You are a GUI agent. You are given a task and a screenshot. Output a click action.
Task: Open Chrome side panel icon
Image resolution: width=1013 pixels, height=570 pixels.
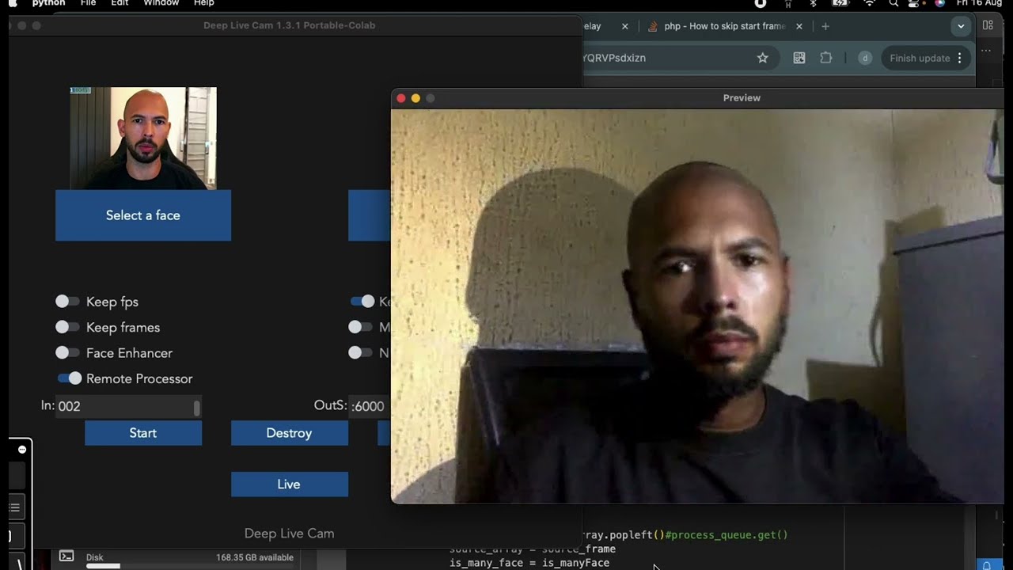coord(988,25)
